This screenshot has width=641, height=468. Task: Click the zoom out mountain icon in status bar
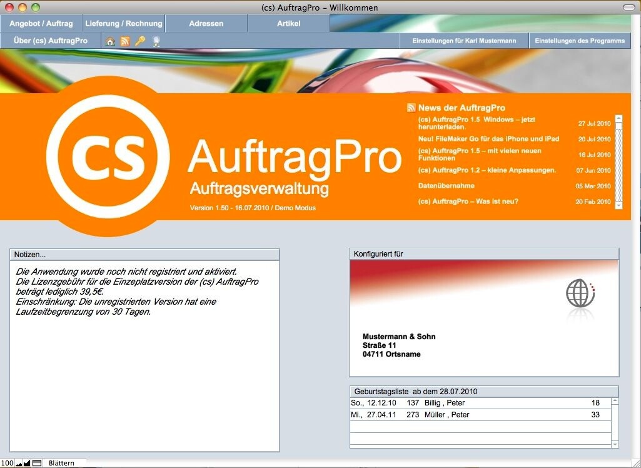click(19, 463)
